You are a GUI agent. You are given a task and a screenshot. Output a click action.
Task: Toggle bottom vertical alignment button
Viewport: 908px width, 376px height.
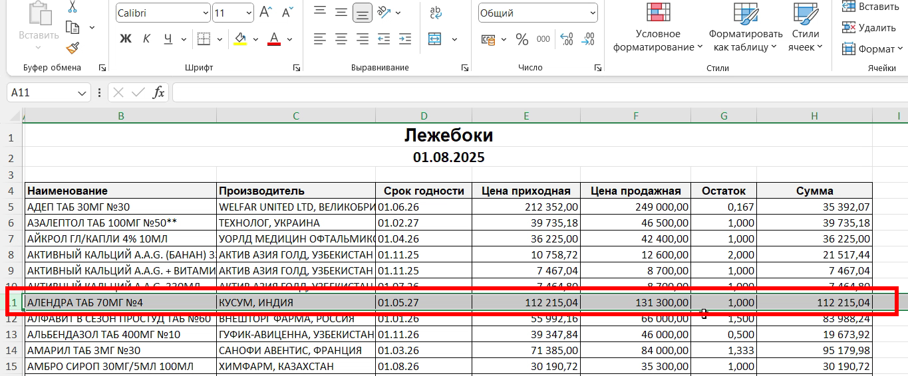363,12
